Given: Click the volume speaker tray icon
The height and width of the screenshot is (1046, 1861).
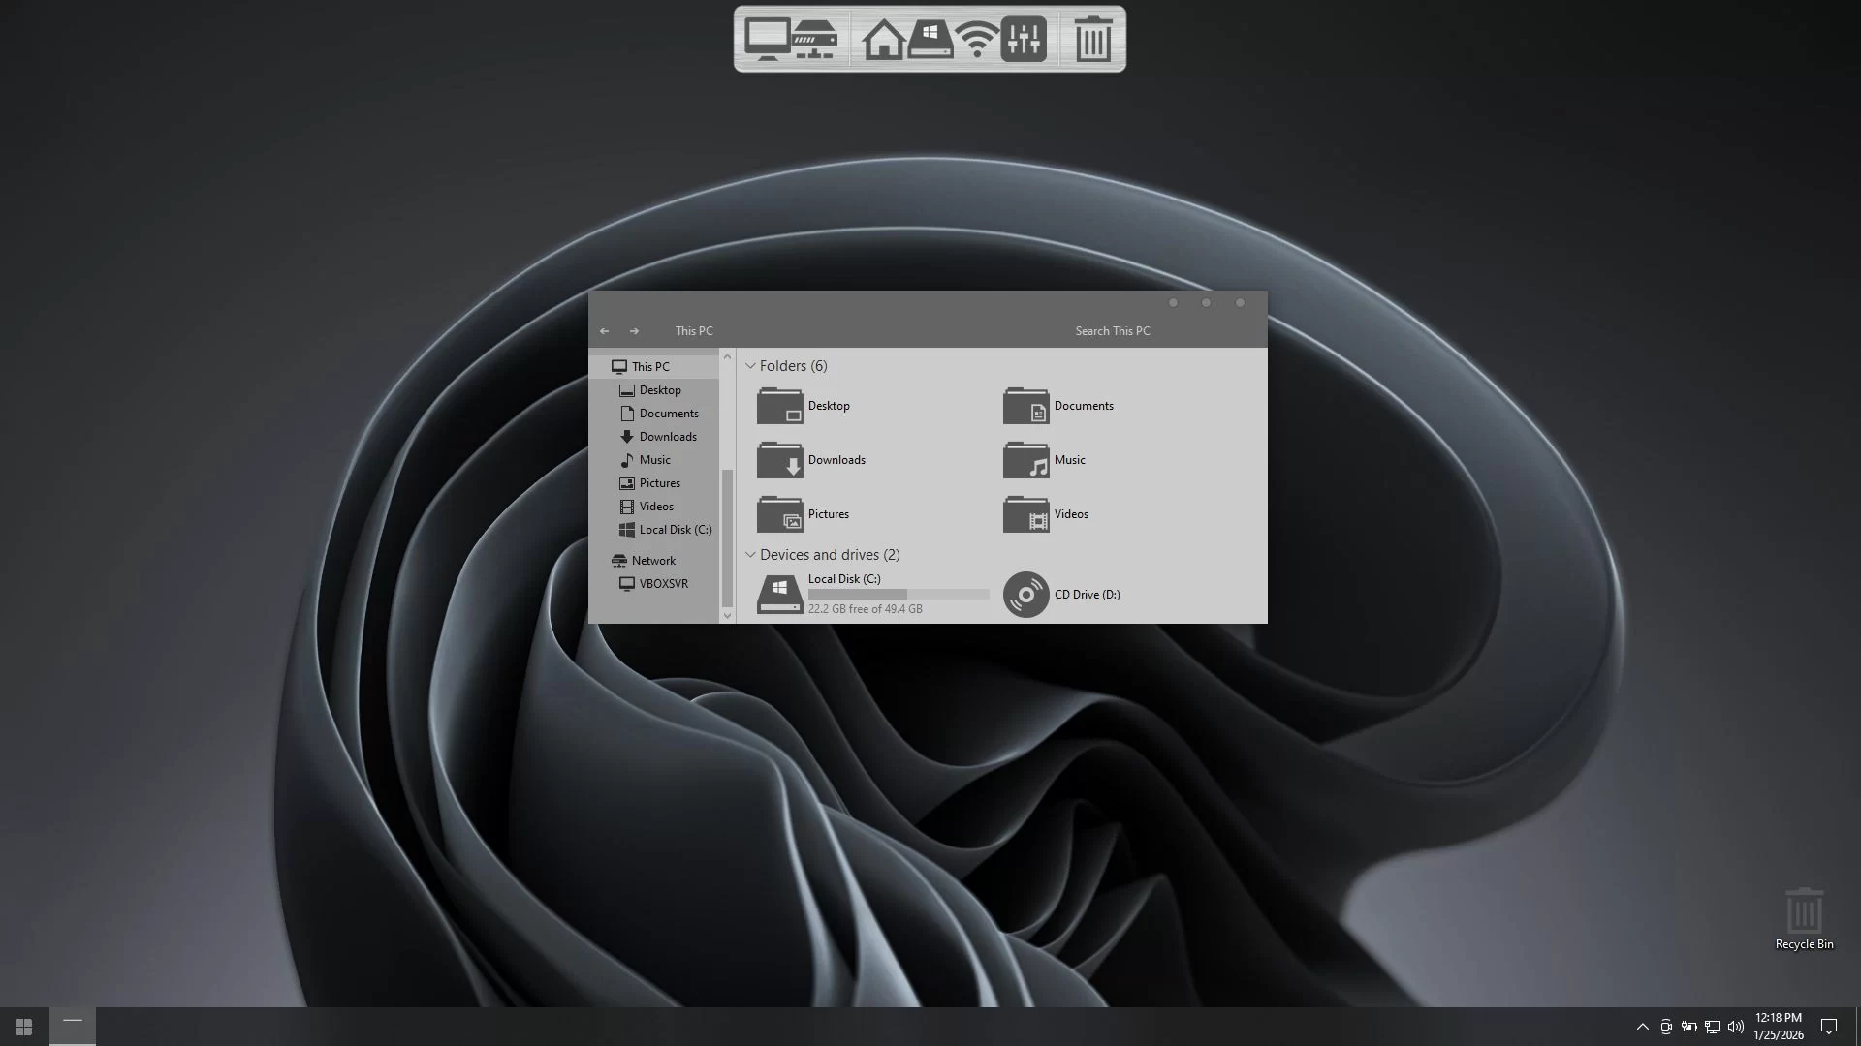Looking at the screenshot, I should click(1735, 1027).
